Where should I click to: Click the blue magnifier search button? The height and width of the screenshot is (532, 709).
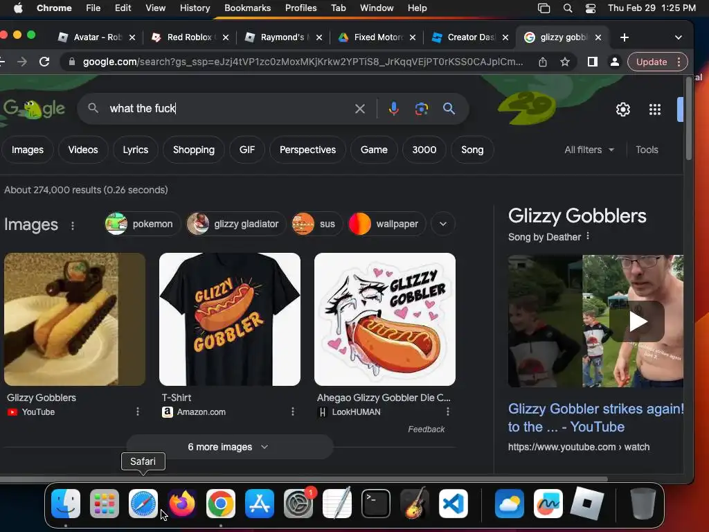[449, 109]
